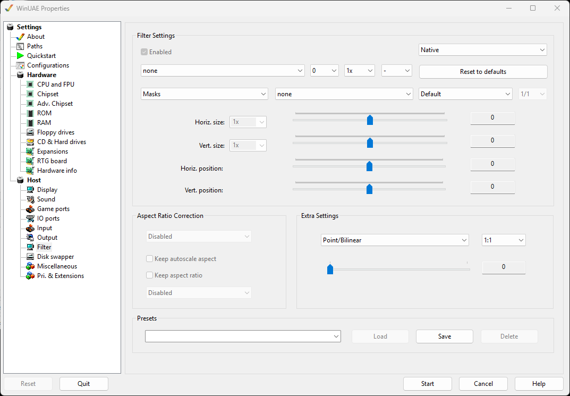Screen dimensions: 570x396
Task: Click the Input icon
Action: tap(30, 228)
